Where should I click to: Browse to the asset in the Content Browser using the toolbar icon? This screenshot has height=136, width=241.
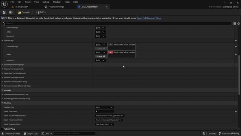point(11,12)
